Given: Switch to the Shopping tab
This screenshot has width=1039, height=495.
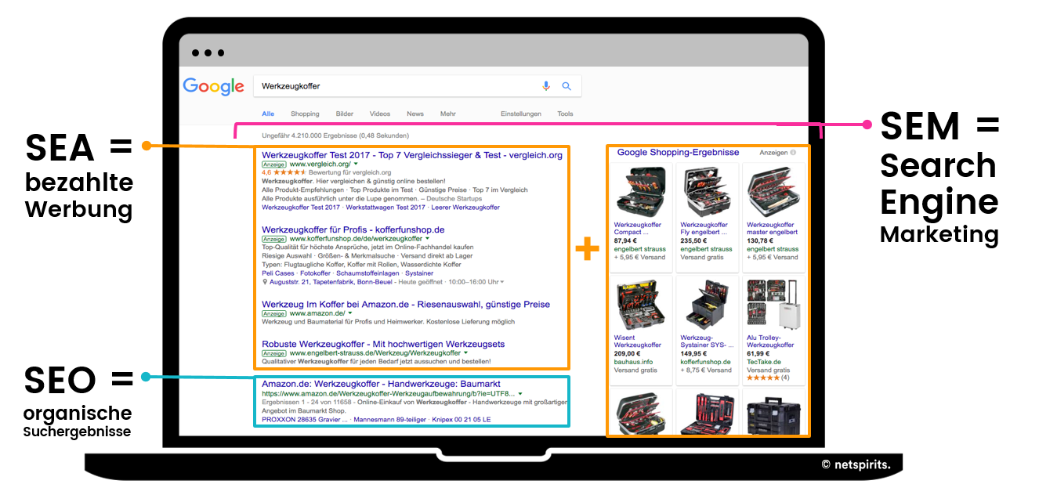Looking at the screenshot, I should click(305, 114).
